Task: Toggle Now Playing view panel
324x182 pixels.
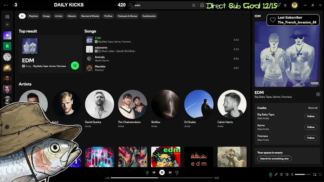Action: point(271,174)
